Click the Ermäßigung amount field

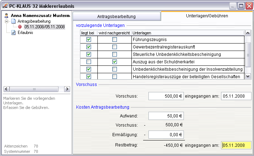coord(166,135)
